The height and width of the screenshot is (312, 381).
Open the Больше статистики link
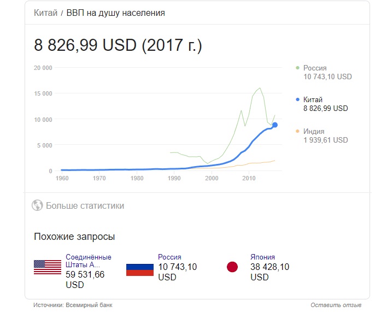(85, 205)
